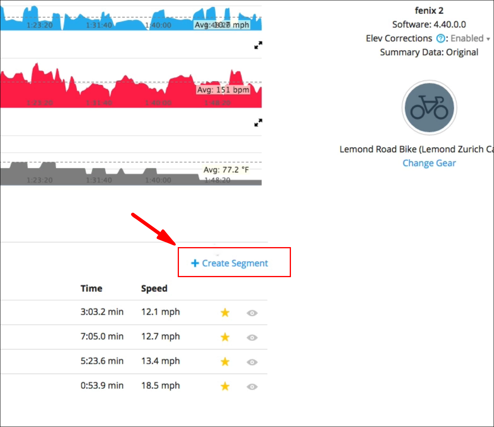
Task: Sort segments by Speed column header
Action: pyautogui.click(x=154, y=289)
